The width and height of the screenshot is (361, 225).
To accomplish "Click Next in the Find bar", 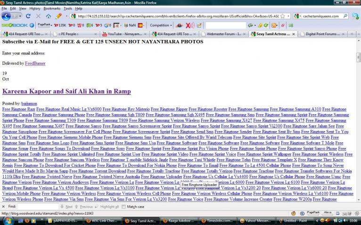I will tap(66, 207).
